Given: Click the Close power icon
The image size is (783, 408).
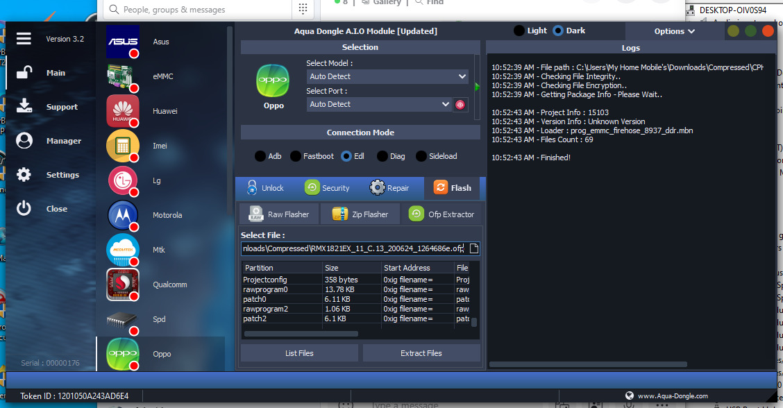Looking at the screenshot, I should (24, 208).
